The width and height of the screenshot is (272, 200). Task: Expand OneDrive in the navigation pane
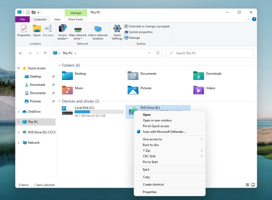click(18, 112)
